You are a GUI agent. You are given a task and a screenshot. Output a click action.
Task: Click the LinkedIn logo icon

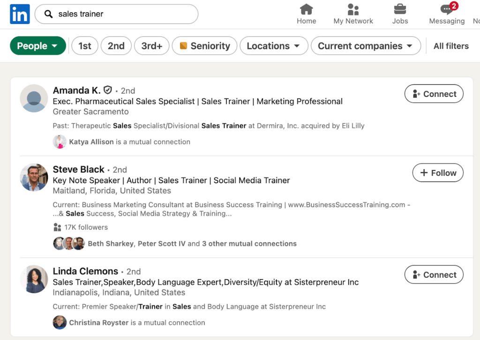coord(19,14)
